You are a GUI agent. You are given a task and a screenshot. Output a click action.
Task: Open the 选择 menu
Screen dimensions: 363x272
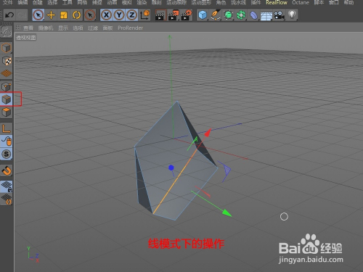(x=52, y=2)
